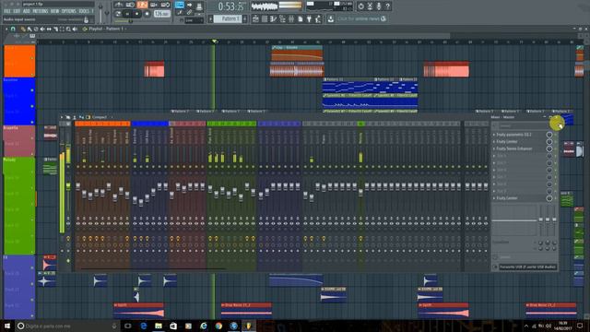This screenshot has height=332, width=590.
Task: Expand the bottom Fruity Limiter slot arrow
Action: (x=494, y=198)
